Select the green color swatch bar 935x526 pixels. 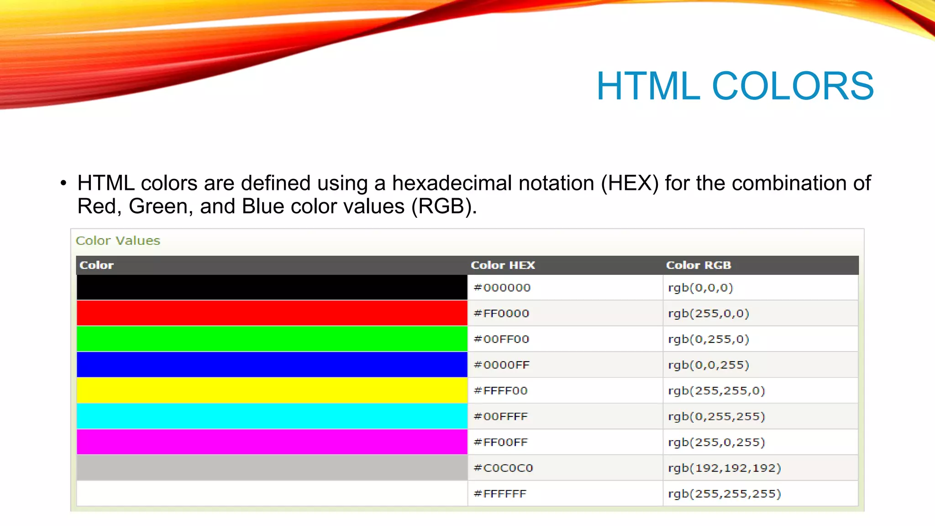point(272,339)
